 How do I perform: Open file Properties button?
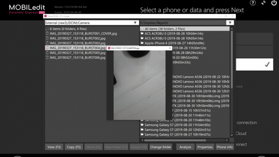pos(205,147)
